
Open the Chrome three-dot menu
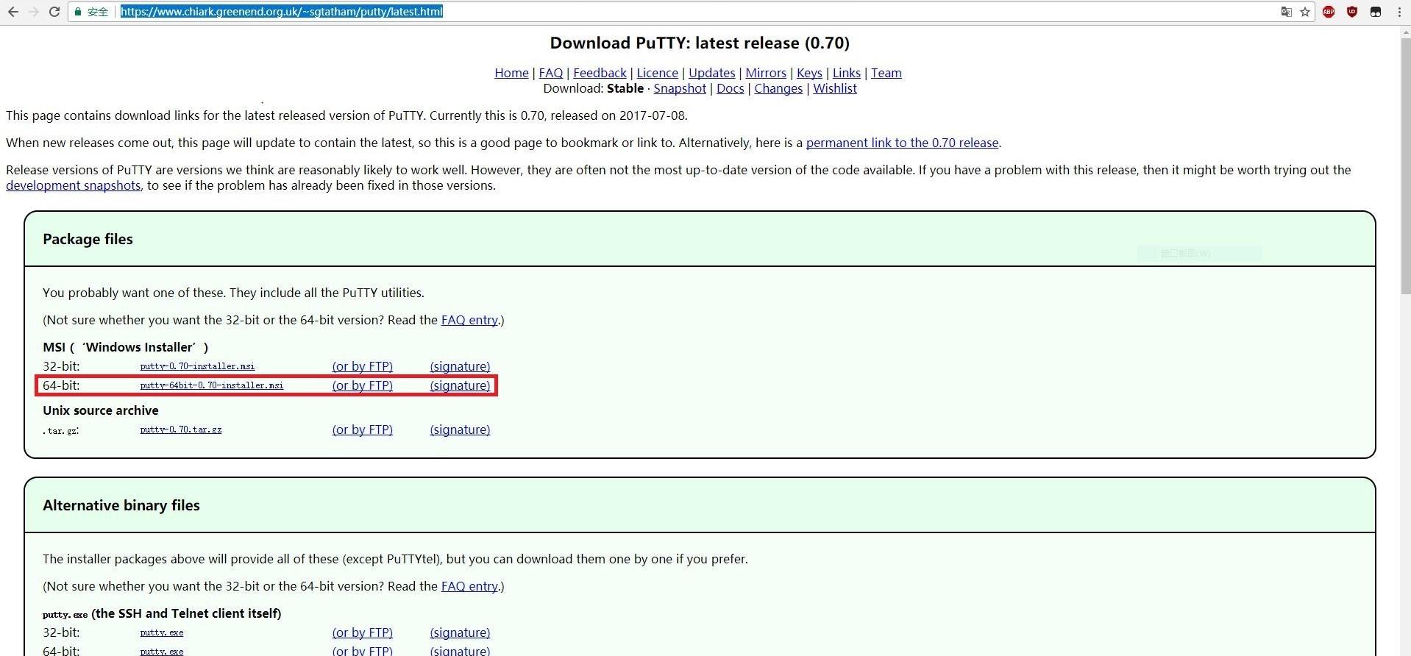(x=1399, y=12)
